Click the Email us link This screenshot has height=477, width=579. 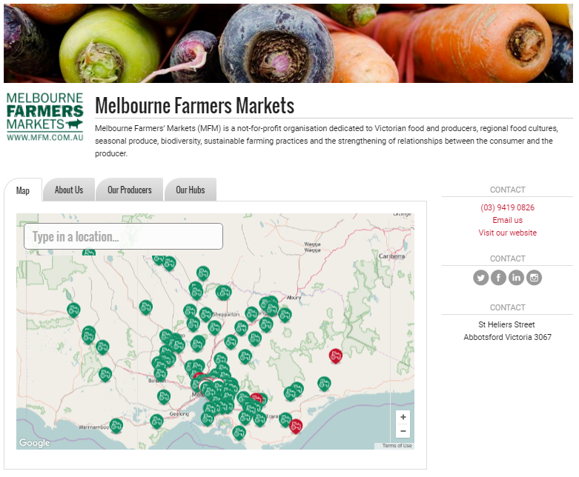tap(507, 220)
